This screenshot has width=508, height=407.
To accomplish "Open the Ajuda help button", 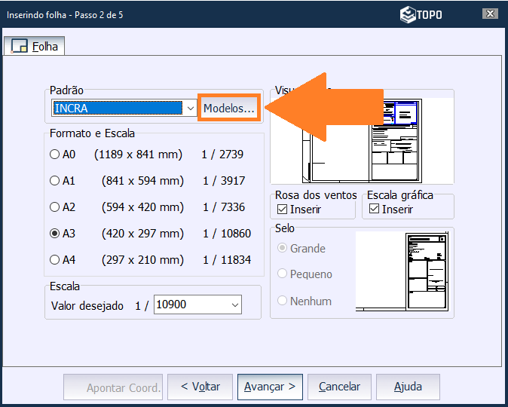I will pos(408,387).
